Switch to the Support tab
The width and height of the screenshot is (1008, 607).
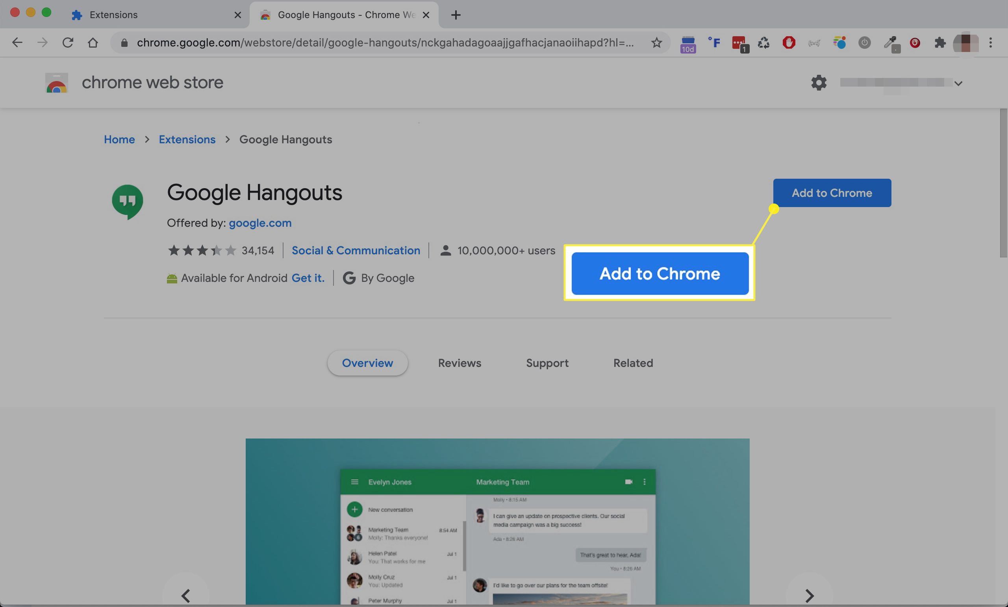point(547,362)
